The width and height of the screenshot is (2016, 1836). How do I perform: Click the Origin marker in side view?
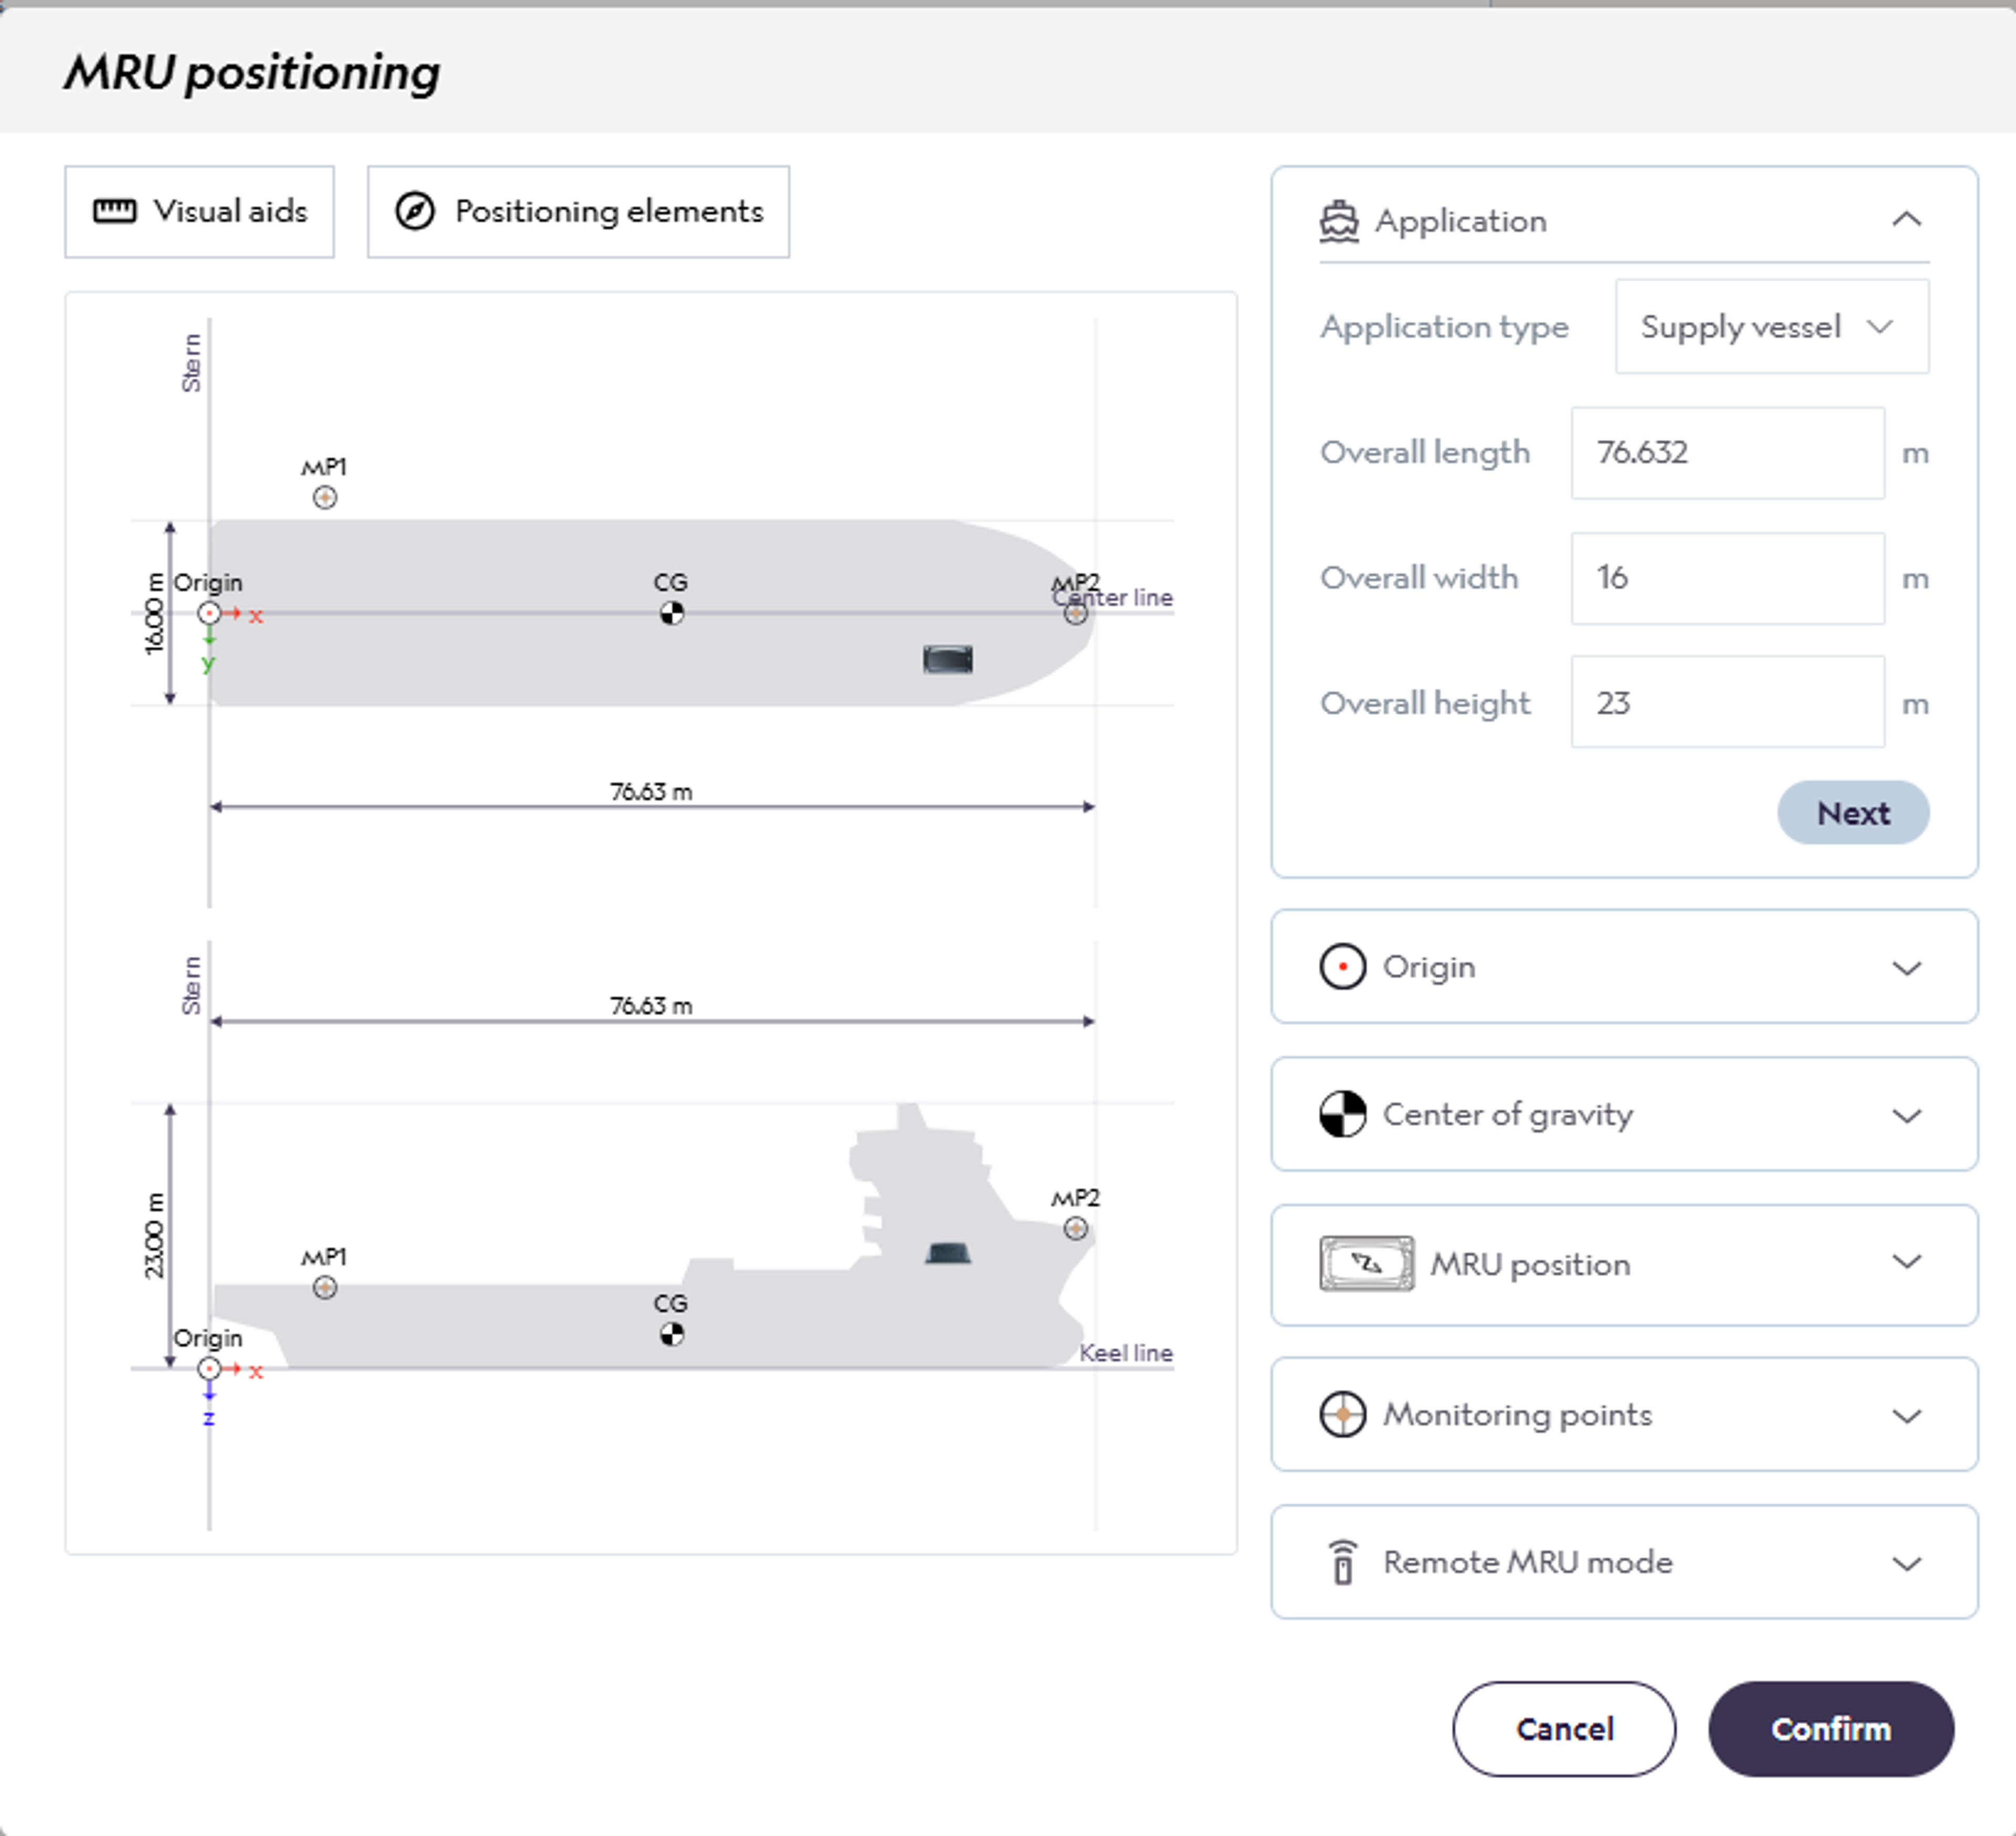pos(209,1369)
